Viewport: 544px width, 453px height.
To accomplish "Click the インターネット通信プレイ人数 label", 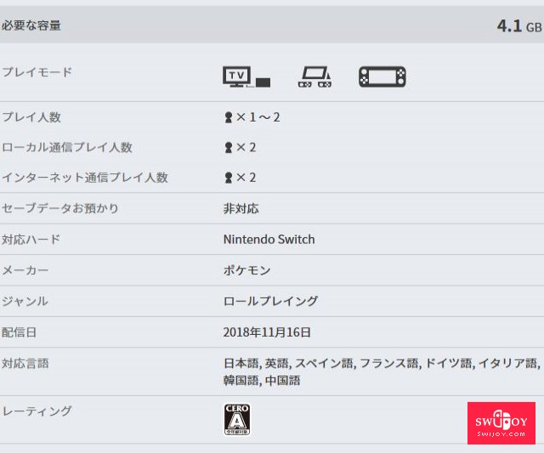I will click(85, 178).
